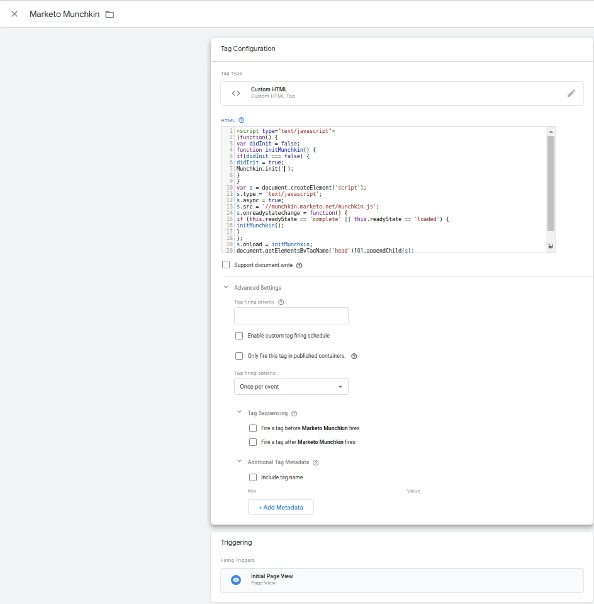The width and height of the screenshot is (594, 604).
Task: Click the Advanced Settings label
Action: (257, 288)
